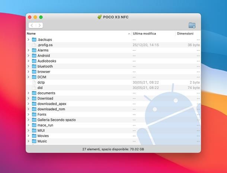Expand the Music folder
The height and width of the screenshot is (173, 227).
28,141
